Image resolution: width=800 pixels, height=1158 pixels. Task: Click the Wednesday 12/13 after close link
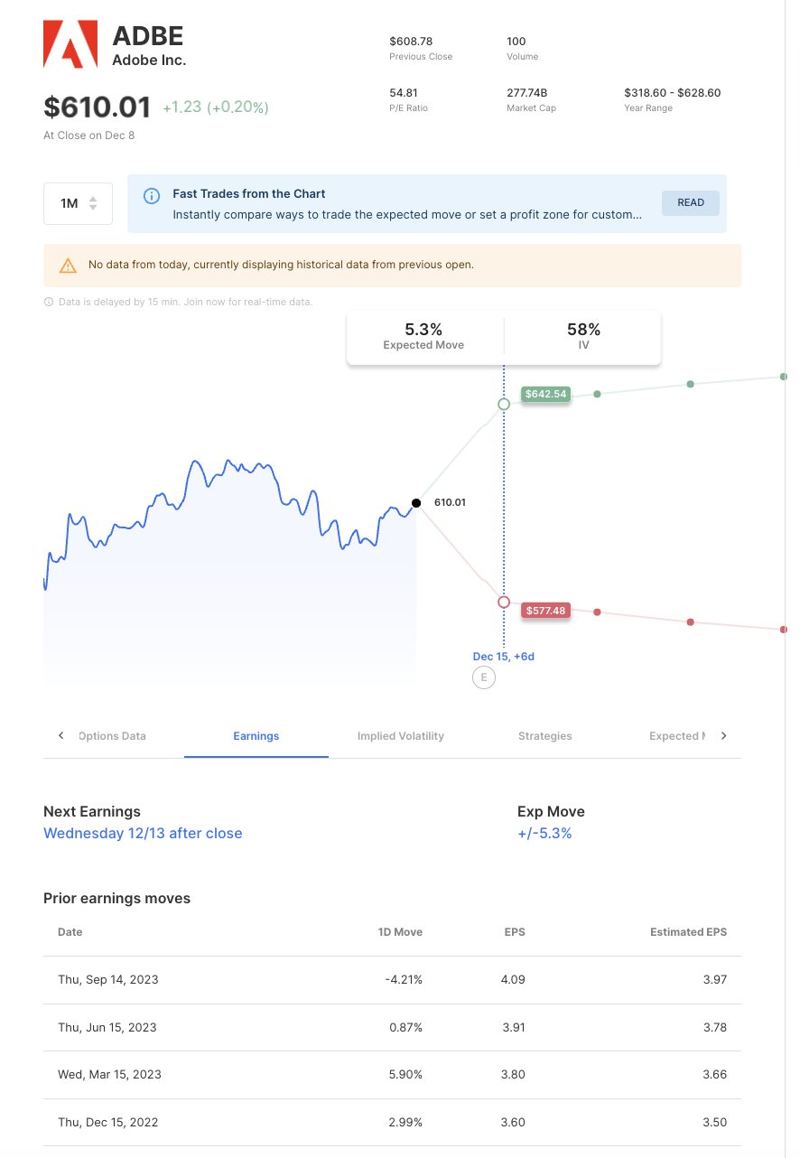point(143,833)
